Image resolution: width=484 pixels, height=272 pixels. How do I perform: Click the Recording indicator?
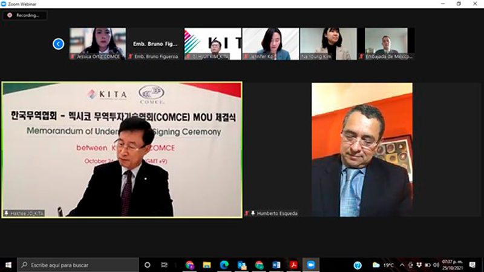tap(25, 15)
